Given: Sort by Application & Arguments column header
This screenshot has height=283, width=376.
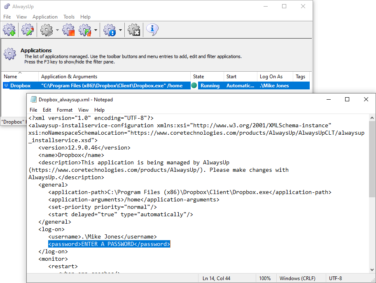Looking at the screenshot, I should click(114, 77).
